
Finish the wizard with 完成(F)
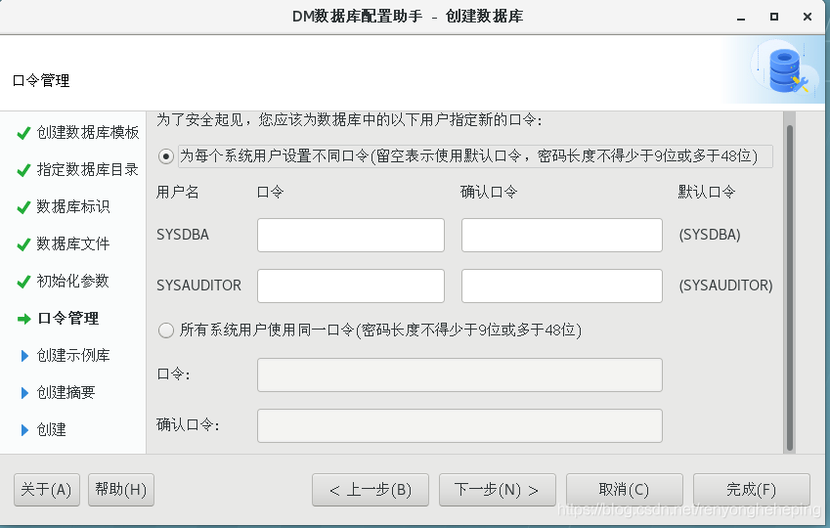(x=751, y=490)
